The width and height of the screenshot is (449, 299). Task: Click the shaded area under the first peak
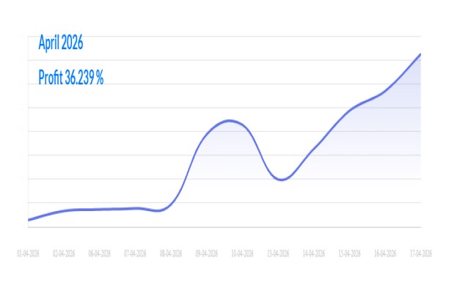click(x=230, y=176)
